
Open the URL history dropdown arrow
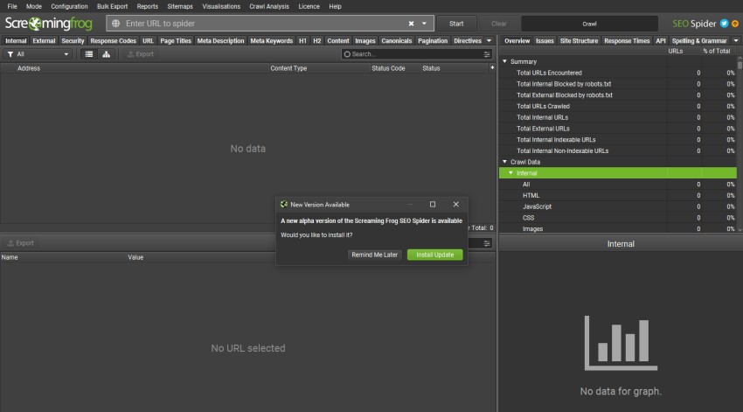click(424, 24)
